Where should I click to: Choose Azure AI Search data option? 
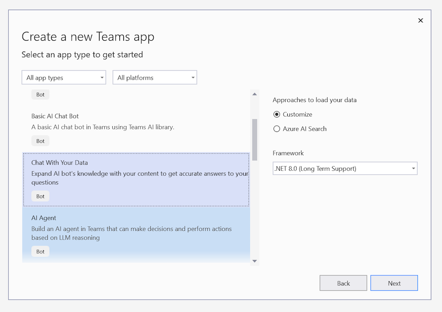point(277,129)
